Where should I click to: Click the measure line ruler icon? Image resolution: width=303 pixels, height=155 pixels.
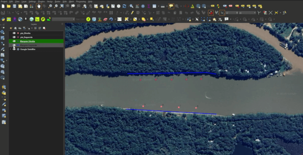tap(163, 6)
